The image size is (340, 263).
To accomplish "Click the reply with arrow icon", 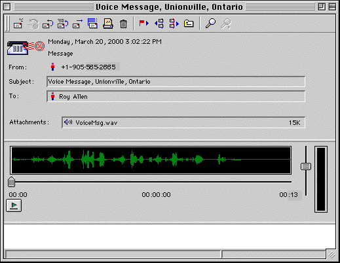I will (x=48, y=24).
